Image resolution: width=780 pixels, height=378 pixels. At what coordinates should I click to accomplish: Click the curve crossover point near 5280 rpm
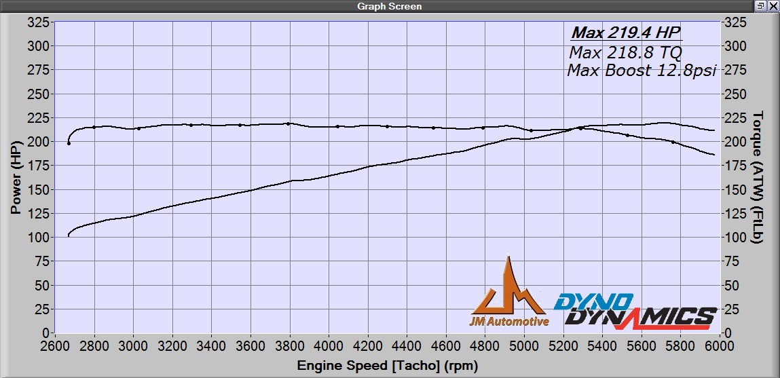tap(580, 128)
